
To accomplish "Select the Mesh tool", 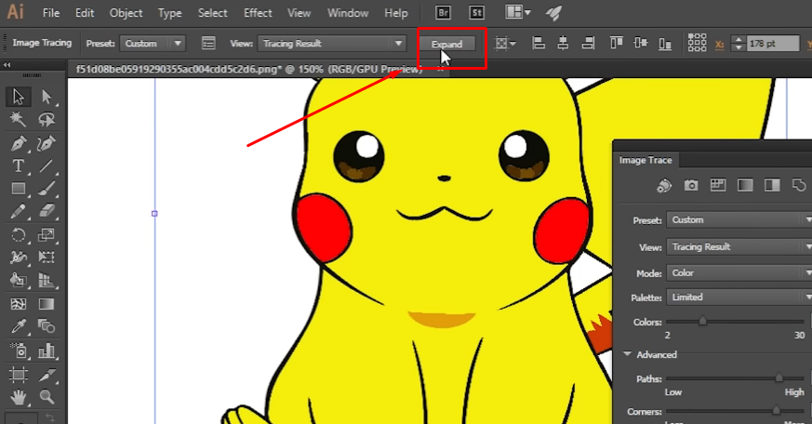I will (x=18, y=304).
